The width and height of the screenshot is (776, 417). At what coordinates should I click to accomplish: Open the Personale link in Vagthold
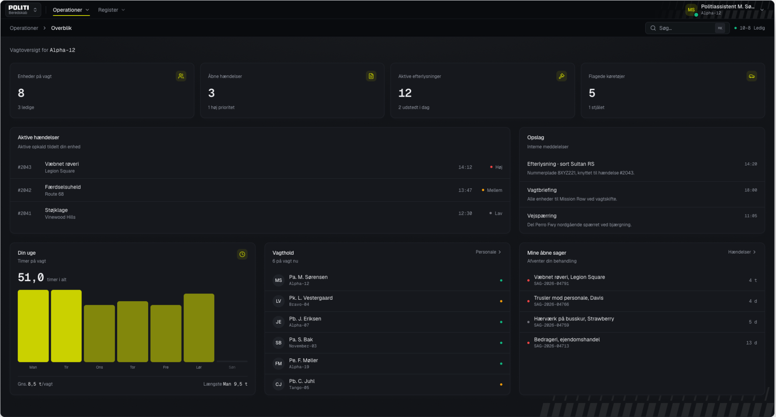pyautogui.click(x=488, y=252)
